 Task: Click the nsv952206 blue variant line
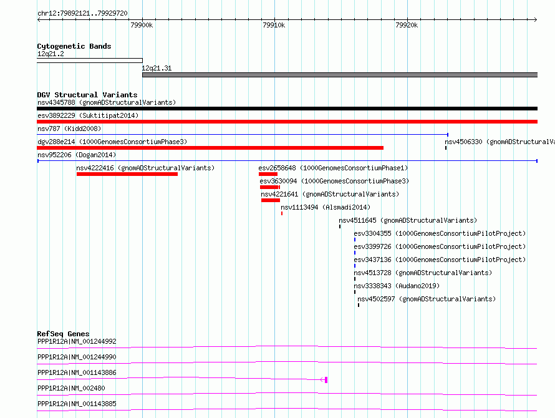pos(287,161)
